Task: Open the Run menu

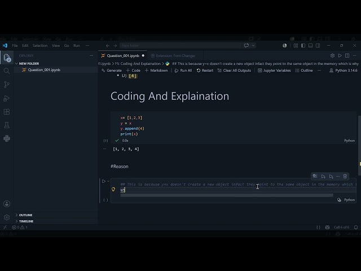Action: [77, 46]
